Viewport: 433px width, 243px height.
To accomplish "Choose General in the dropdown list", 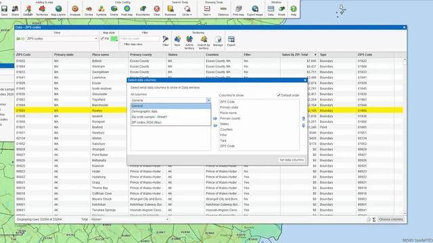I will click(170, 106).
